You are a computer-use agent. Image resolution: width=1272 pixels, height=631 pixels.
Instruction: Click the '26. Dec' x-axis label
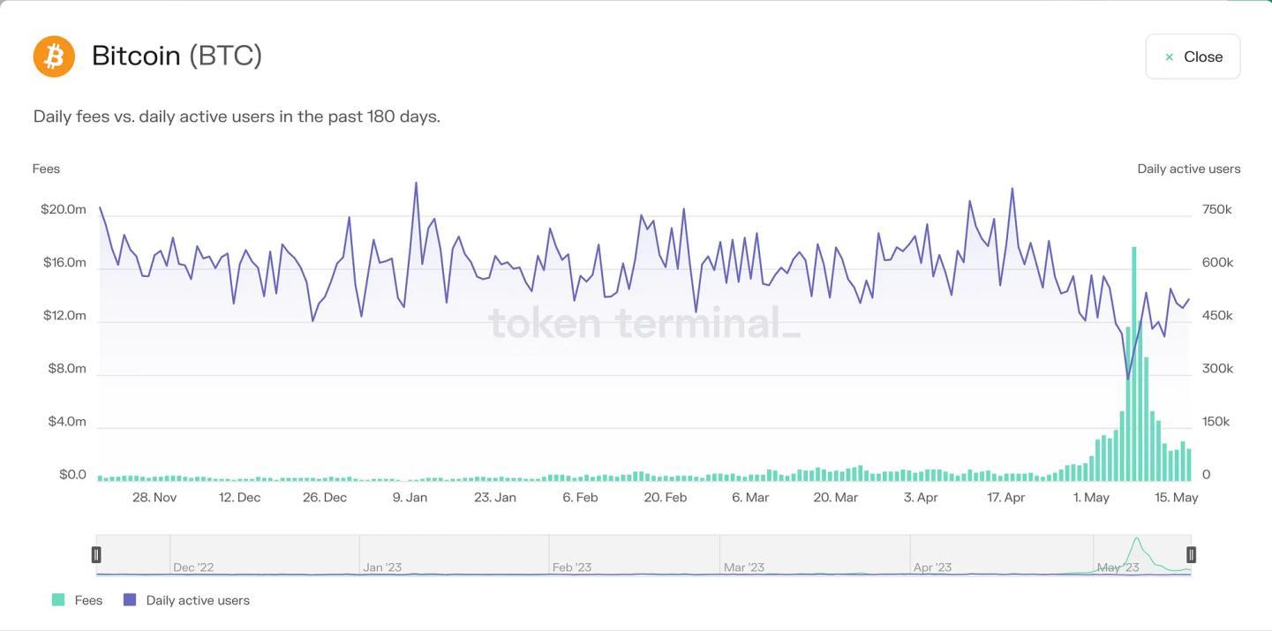click(325, 498)
